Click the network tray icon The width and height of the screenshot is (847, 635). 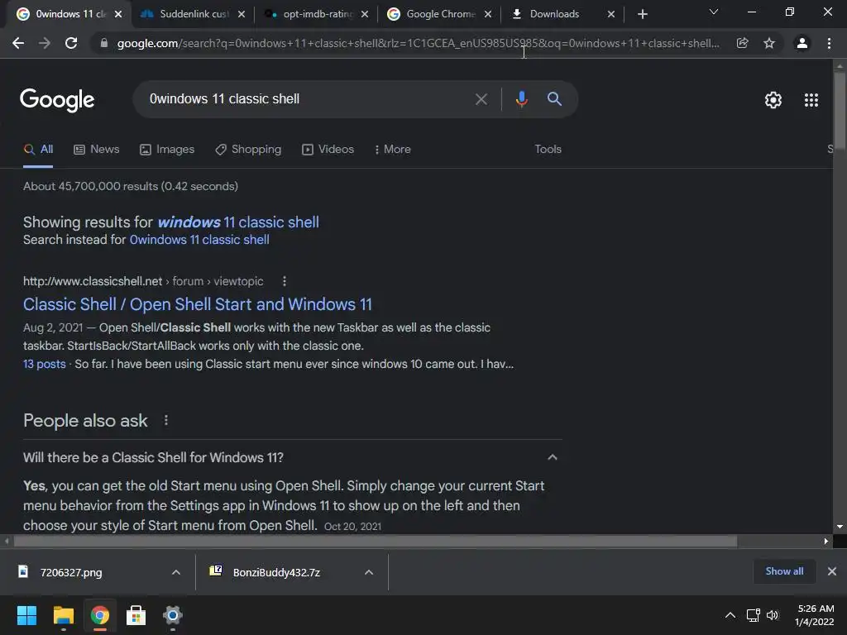point(753,615)
